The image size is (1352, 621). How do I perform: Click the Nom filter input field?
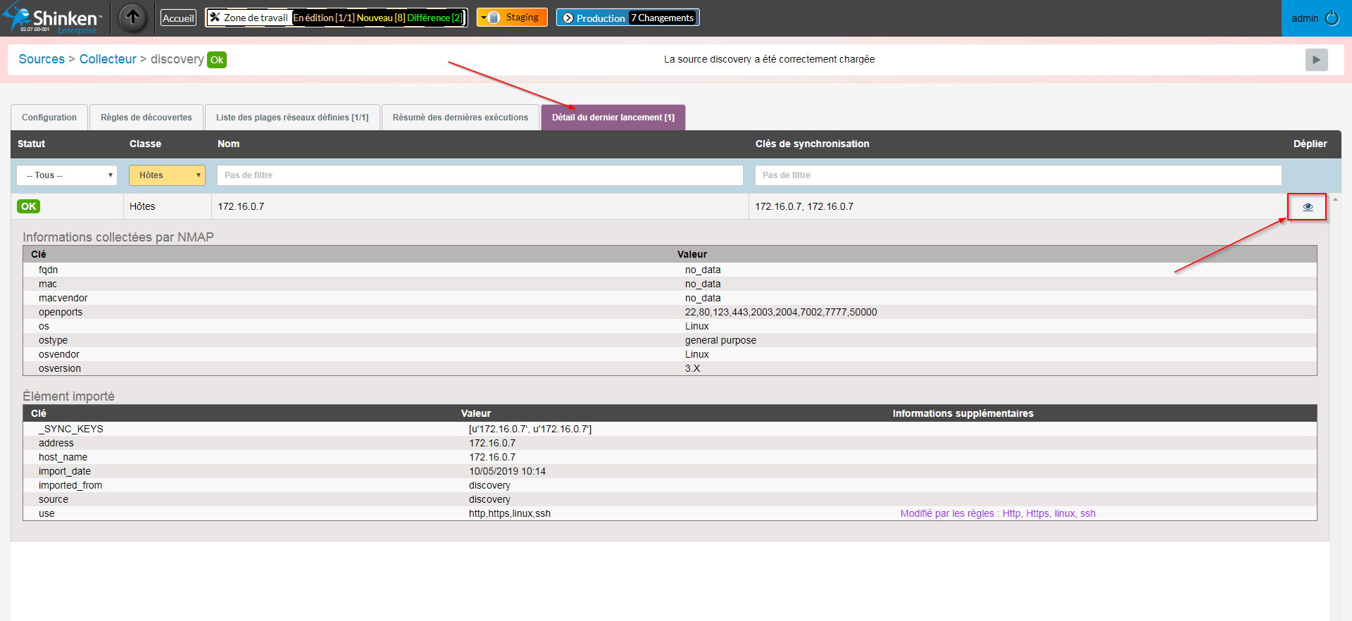click(480, 175)
